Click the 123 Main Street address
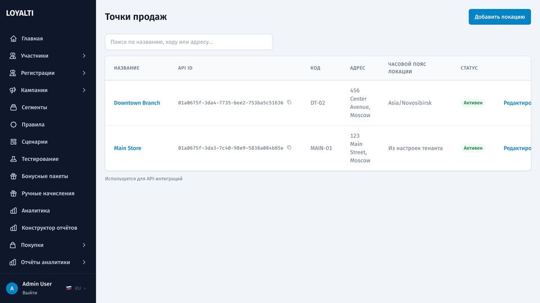This screenshot has height=303, width=540. [x=360, y=148]
